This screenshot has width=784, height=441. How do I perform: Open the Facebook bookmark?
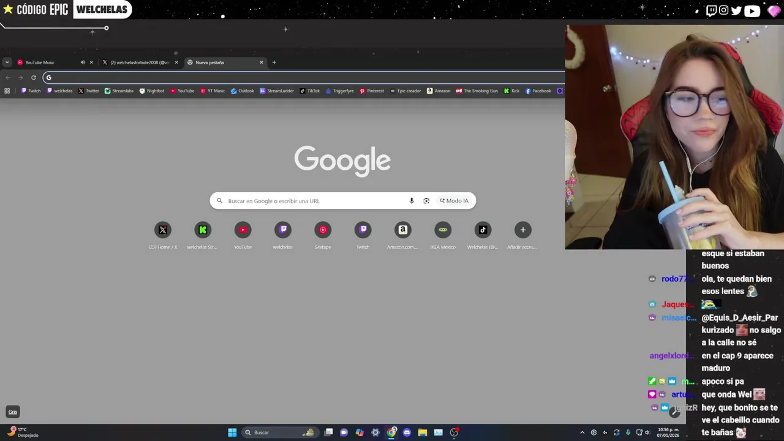(x=538, y=91)
